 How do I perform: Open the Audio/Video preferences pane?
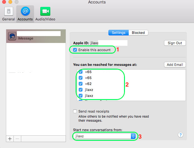coord(45,14)
